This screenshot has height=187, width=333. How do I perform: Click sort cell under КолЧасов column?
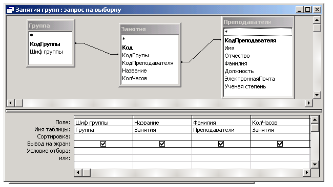coord(280,137)
